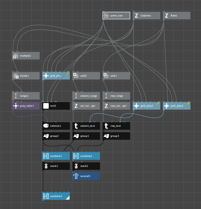Click the col_ran...ger integer node icon
The width and height of the screenshot is (201, 209).
[76, 106]
